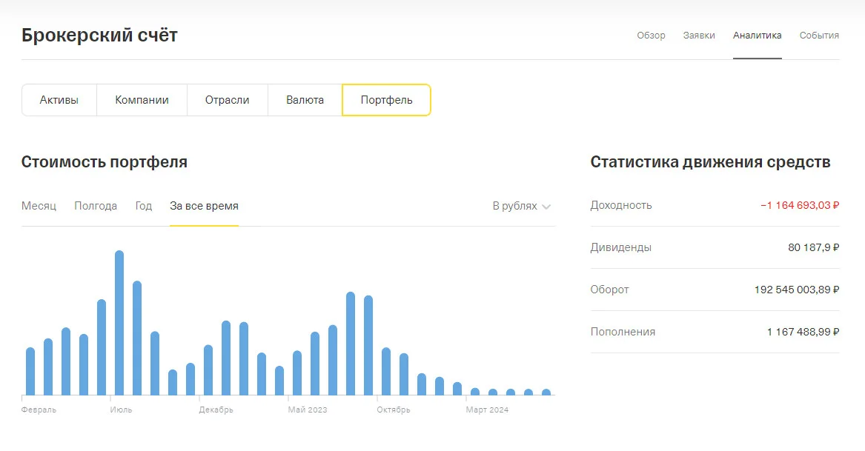Click the first bar of the chart
This screenshot has height=451, width=865.
[30, 372]
